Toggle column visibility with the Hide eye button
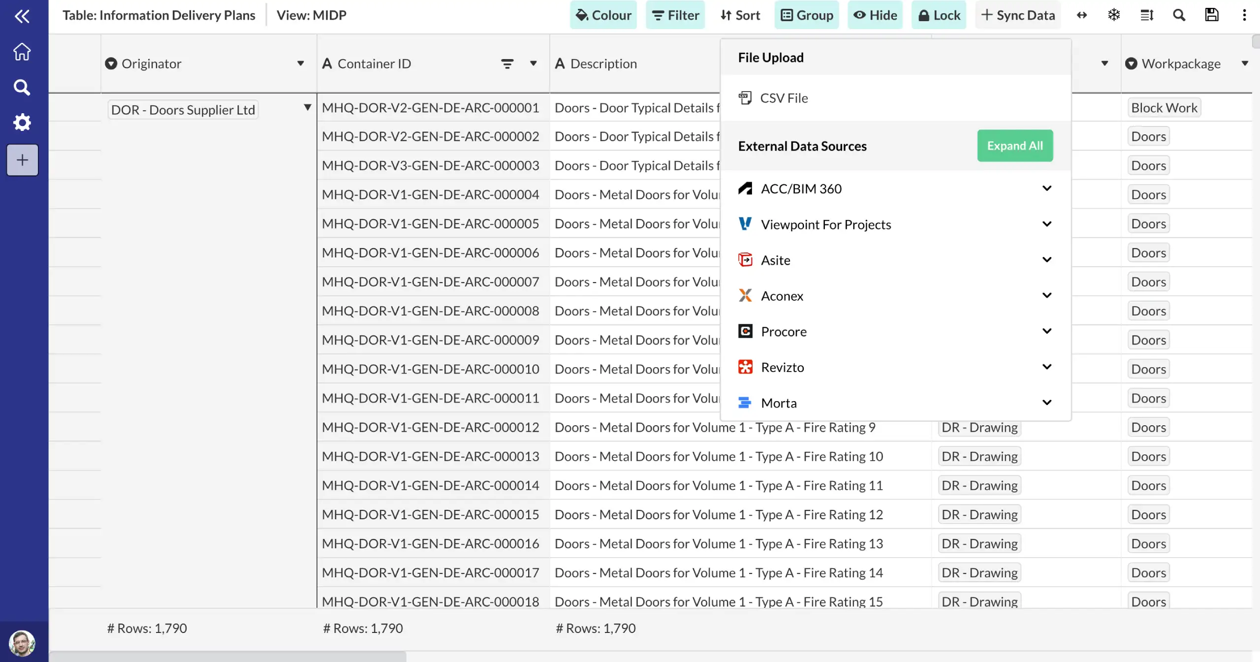Image resolution: width=1260 pixels, height=662 pixels. (x=875, y=15)
